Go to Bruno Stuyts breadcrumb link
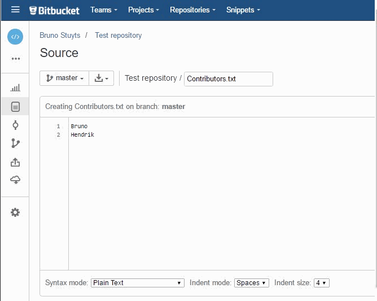This screenshot has height=301, width=377. tap(60, 36)
